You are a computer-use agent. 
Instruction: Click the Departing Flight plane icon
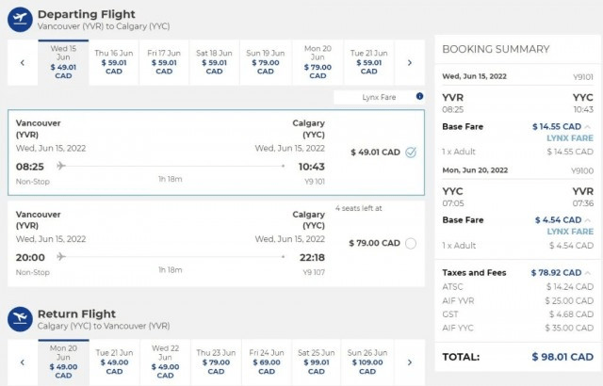click(x=20, y=19)
